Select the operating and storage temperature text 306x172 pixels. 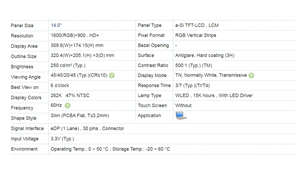(110, 149)
